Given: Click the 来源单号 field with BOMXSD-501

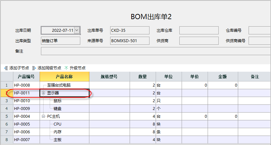Looking at the screenshot, I should (130, 41).
